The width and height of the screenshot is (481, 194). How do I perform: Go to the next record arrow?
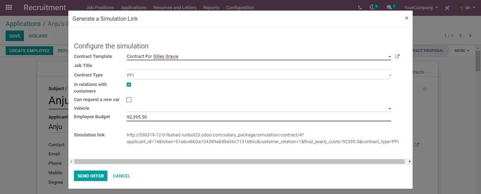(470, 36)
